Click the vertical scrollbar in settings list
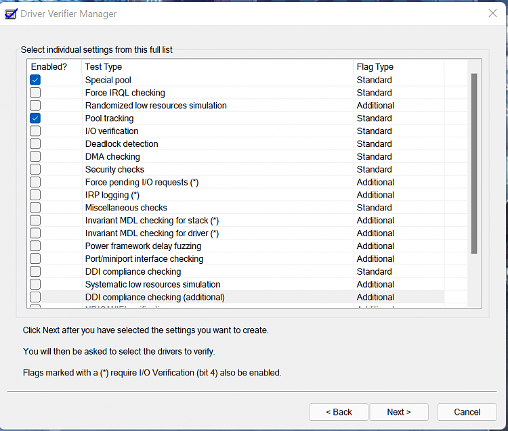 click(474, 162)
